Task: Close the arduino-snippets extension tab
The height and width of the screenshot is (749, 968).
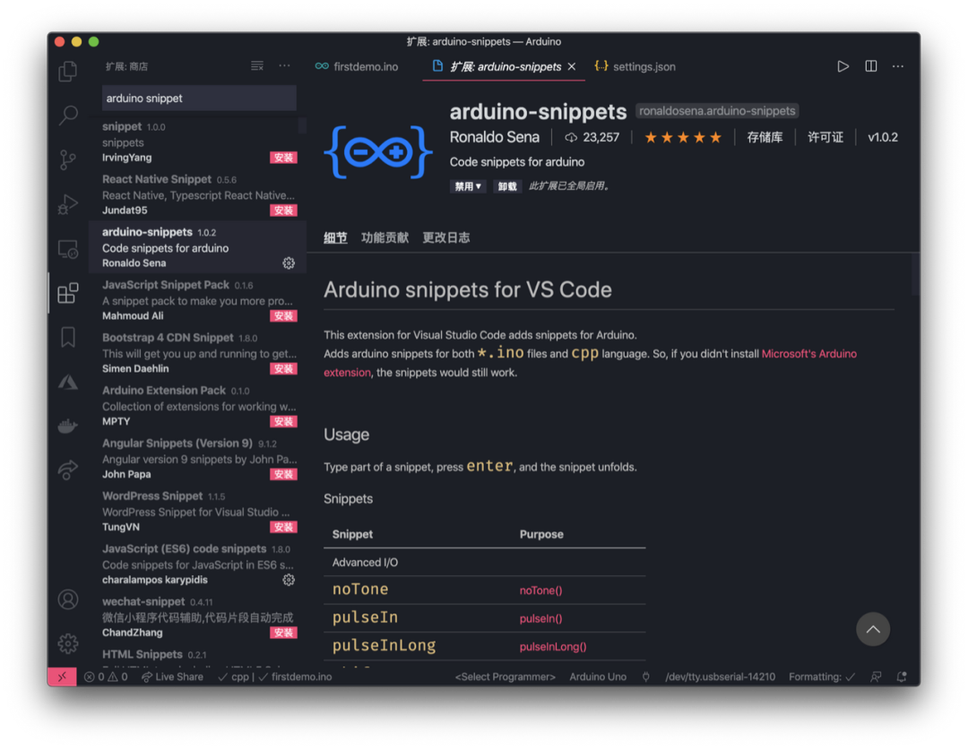Action: (572, 66)
